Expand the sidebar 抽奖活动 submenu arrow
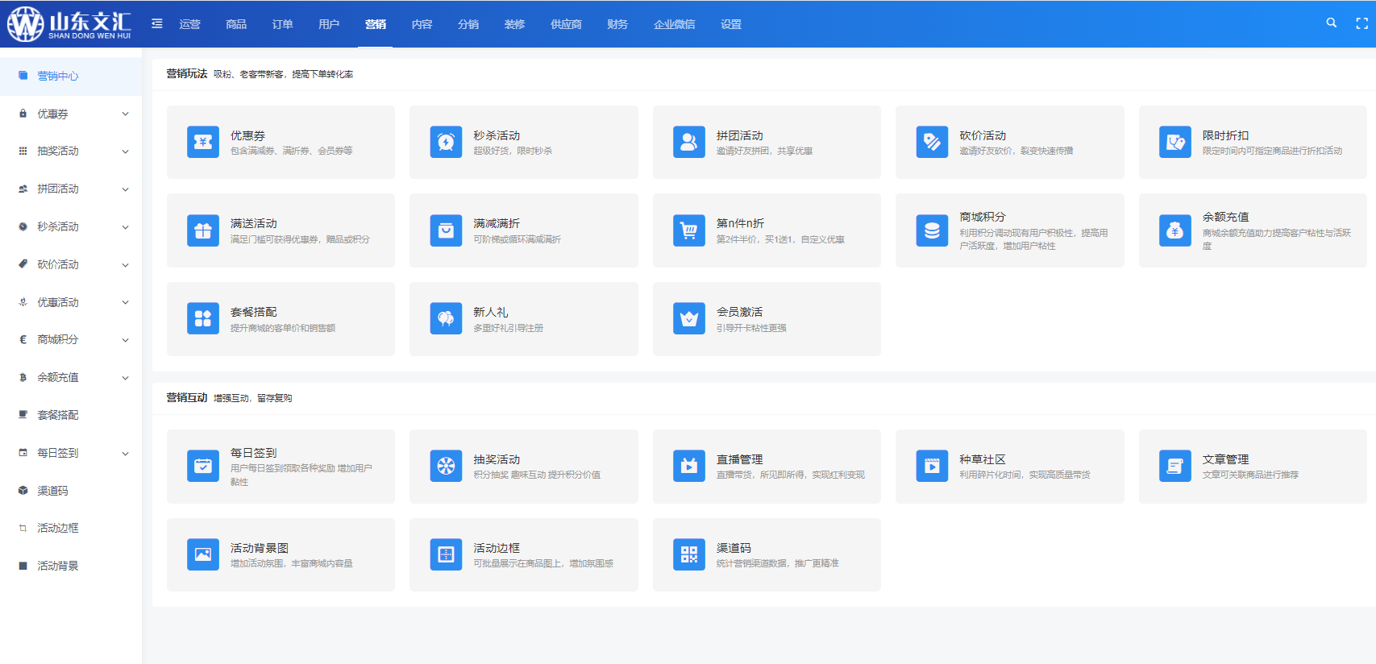 (125, 151)
